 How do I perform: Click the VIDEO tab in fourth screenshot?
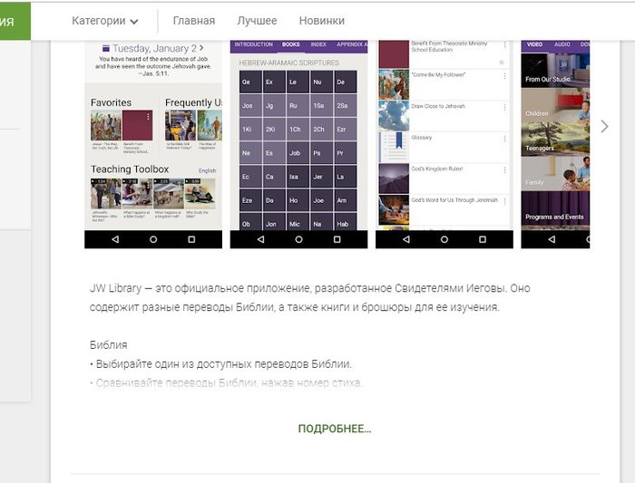(x=534, y=44)
